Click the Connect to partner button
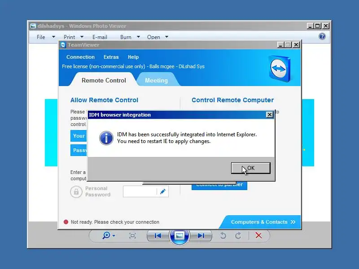Screen dimensions: 359x269 [x=219, y=186]
